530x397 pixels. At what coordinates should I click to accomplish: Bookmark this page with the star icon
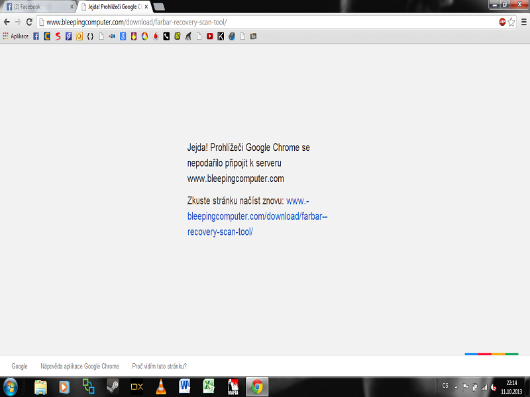pyautogui.click(x=511, y=22)
